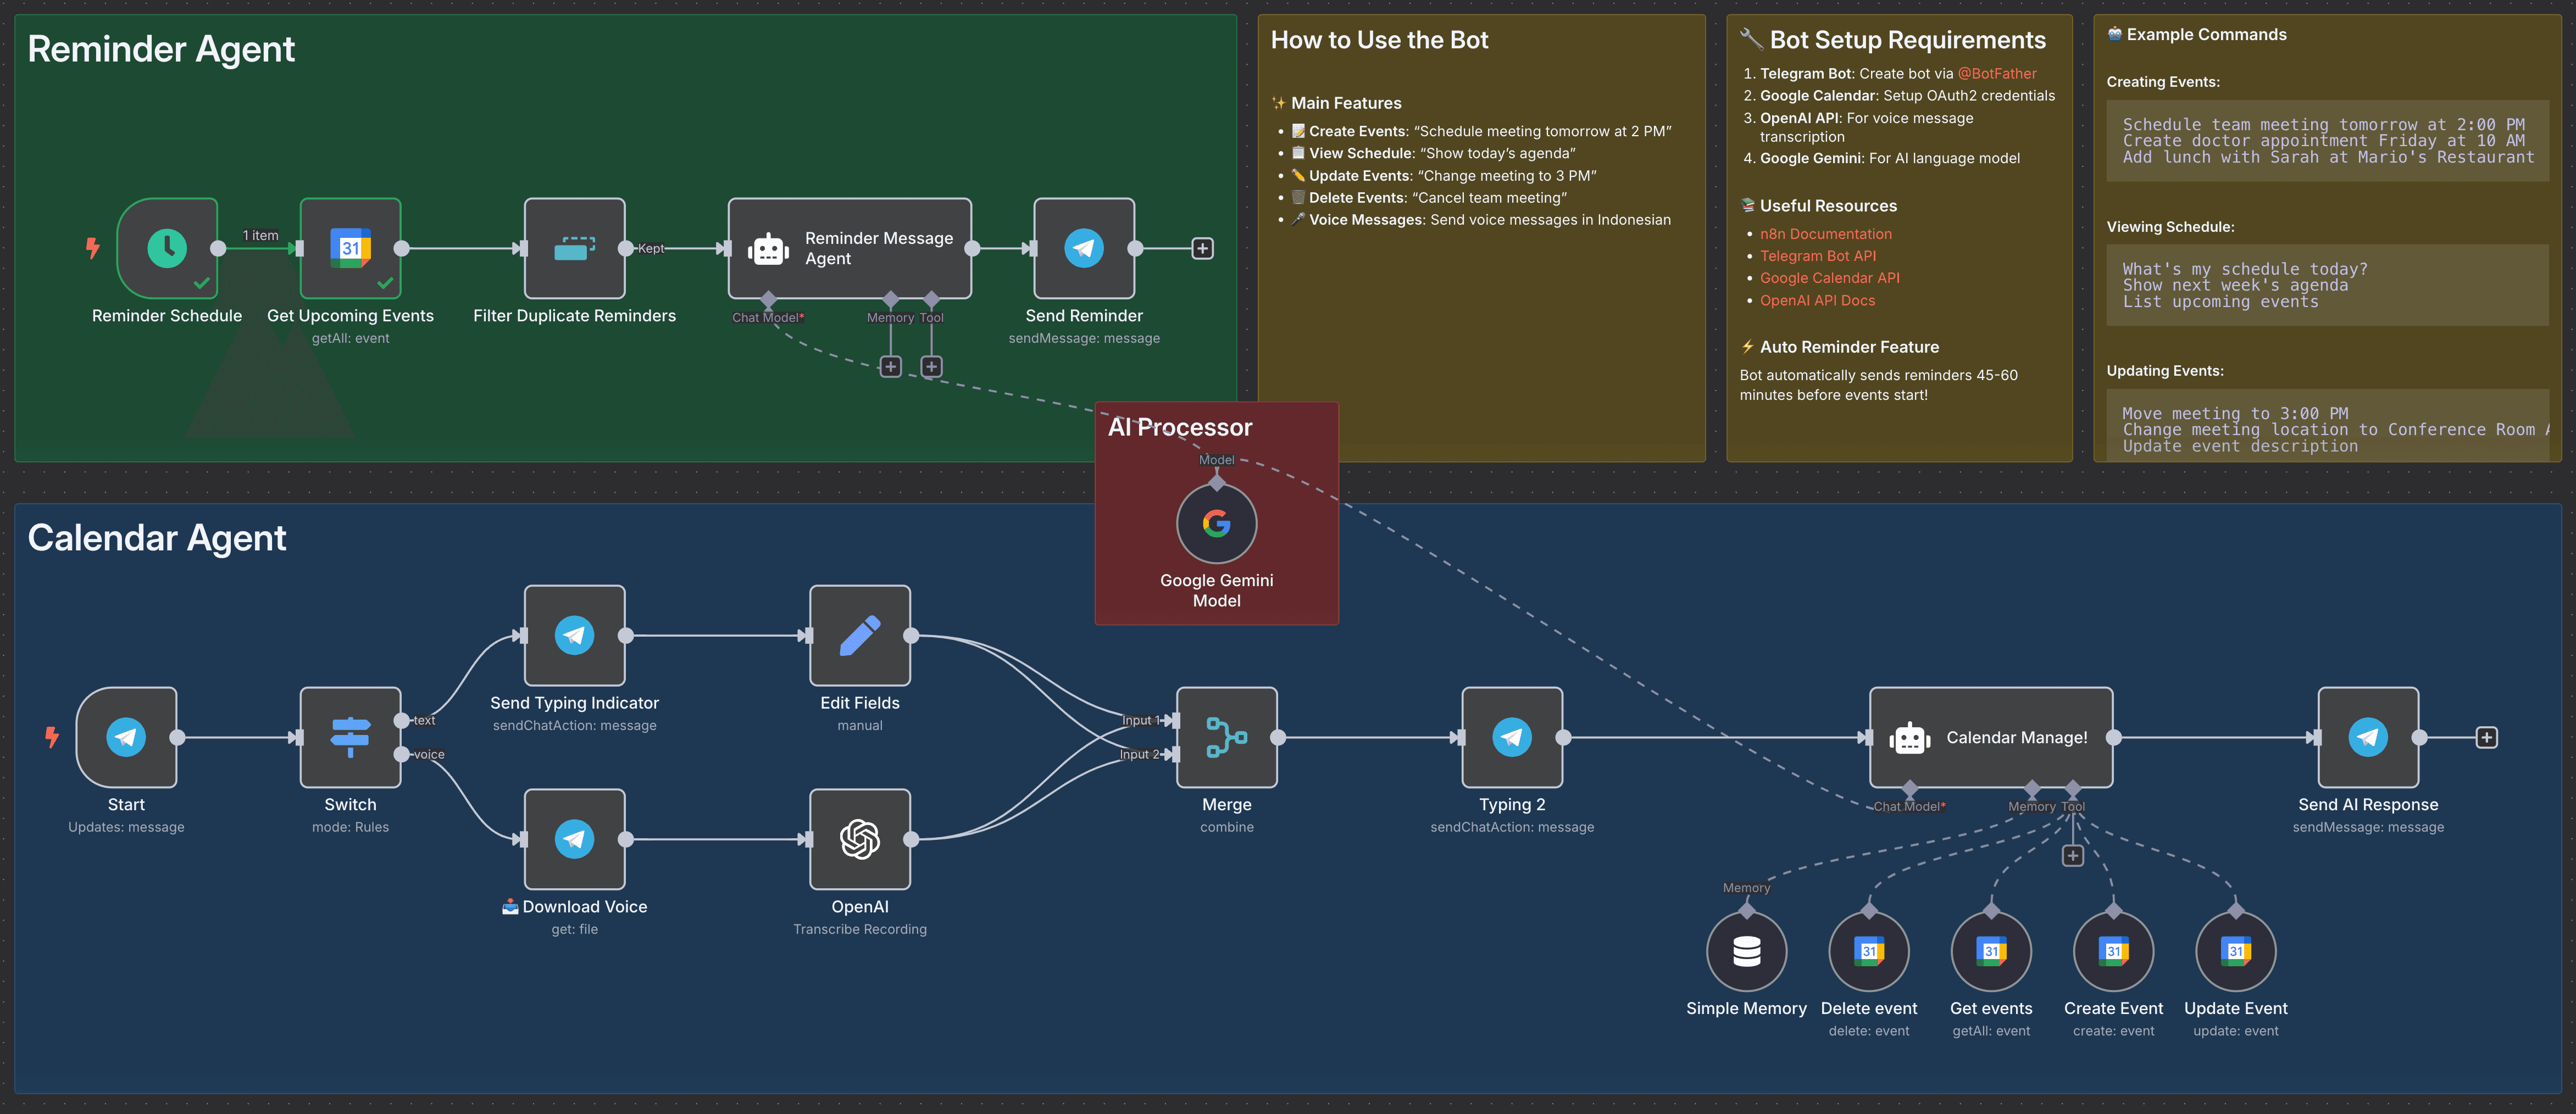
Task: Open the Switch node
Action: click(350, 737)
